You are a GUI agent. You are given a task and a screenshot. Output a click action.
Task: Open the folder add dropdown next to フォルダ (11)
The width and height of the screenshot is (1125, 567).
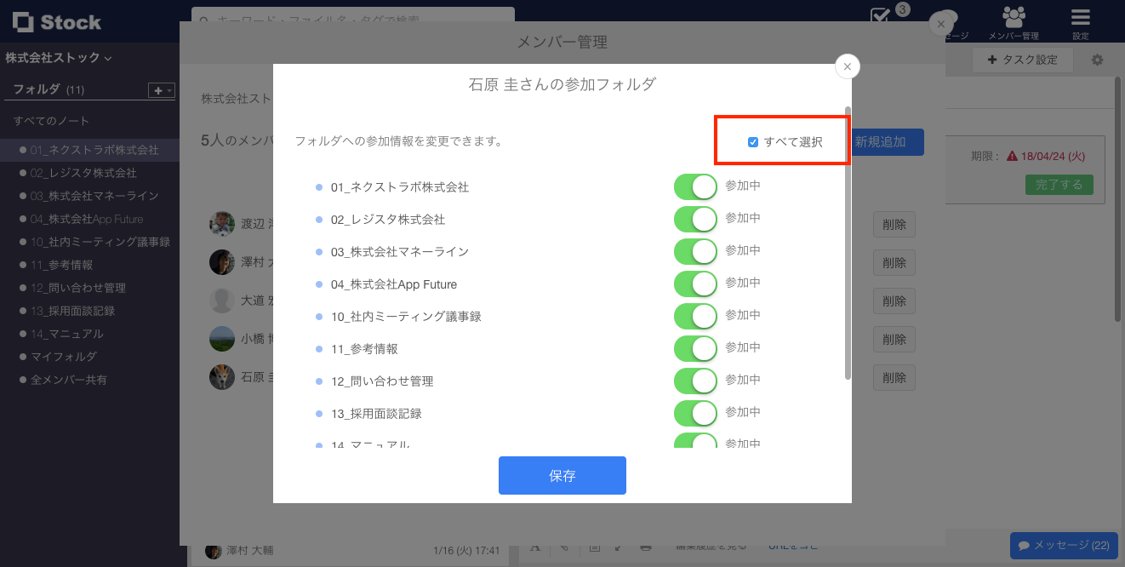click(x=160, y=89)
